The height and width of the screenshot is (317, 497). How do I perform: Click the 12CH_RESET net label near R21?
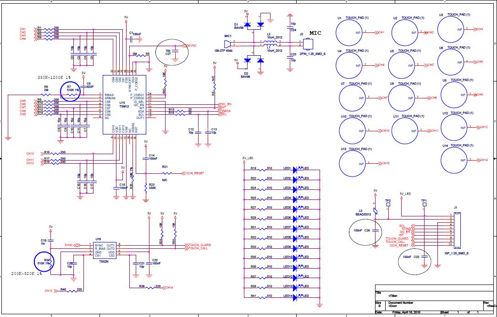[193, 173]
